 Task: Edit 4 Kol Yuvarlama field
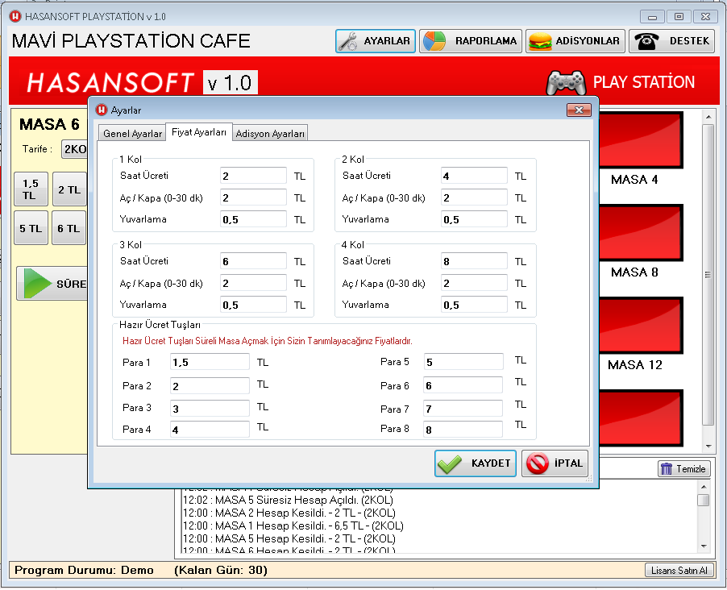tap(474, 305)
